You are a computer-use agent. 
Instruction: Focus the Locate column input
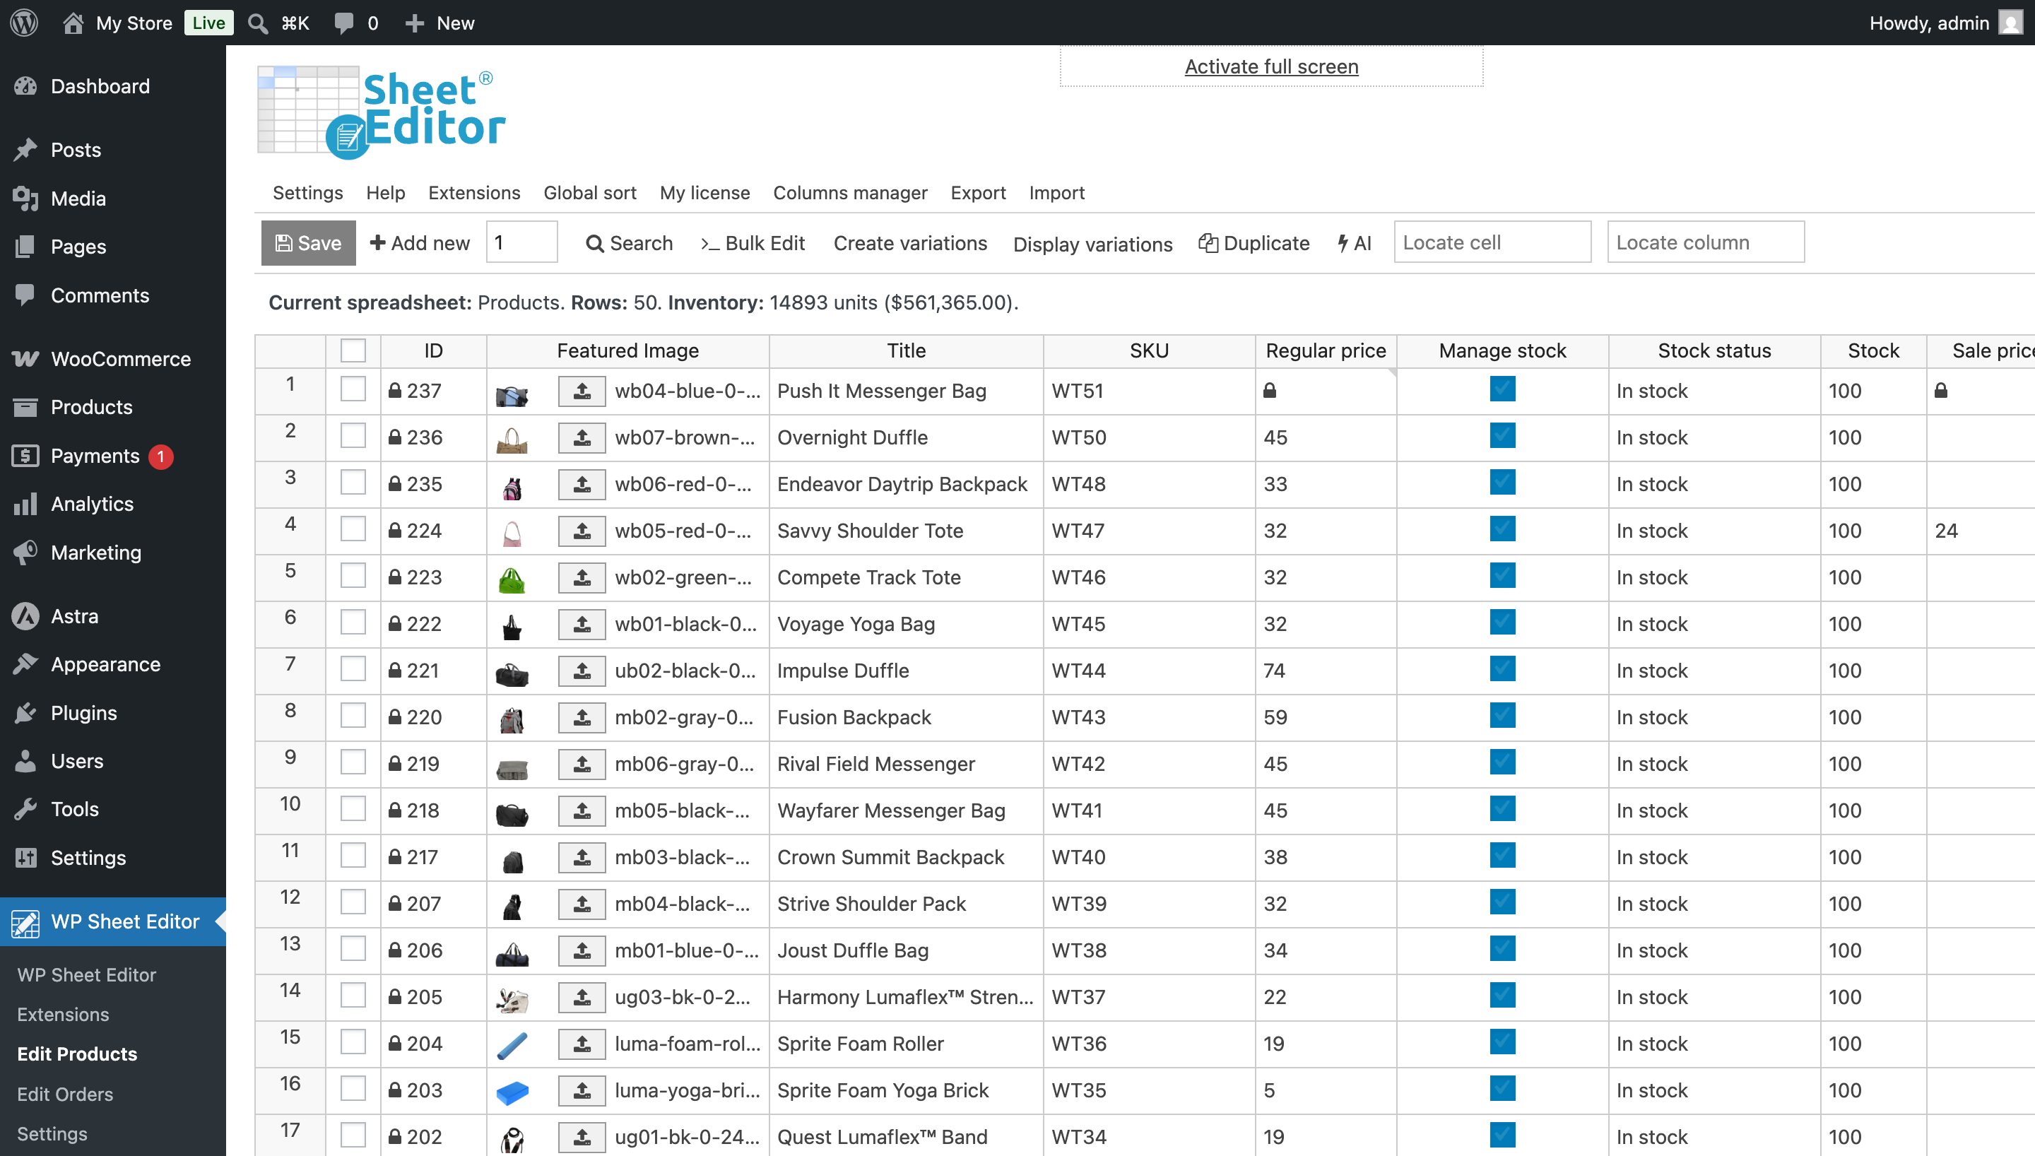(1706, 242)
